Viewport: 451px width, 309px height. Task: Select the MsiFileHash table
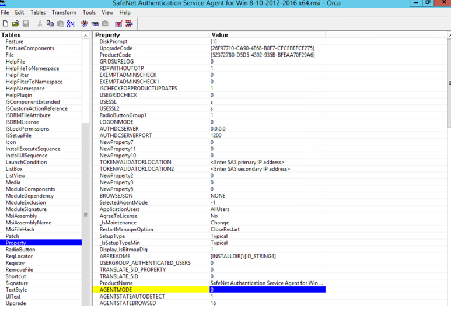coord(20,229)
